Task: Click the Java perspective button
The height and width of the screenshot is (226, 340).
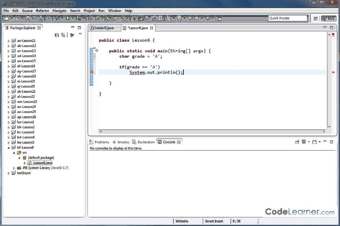Action: [x=329, y=19]
